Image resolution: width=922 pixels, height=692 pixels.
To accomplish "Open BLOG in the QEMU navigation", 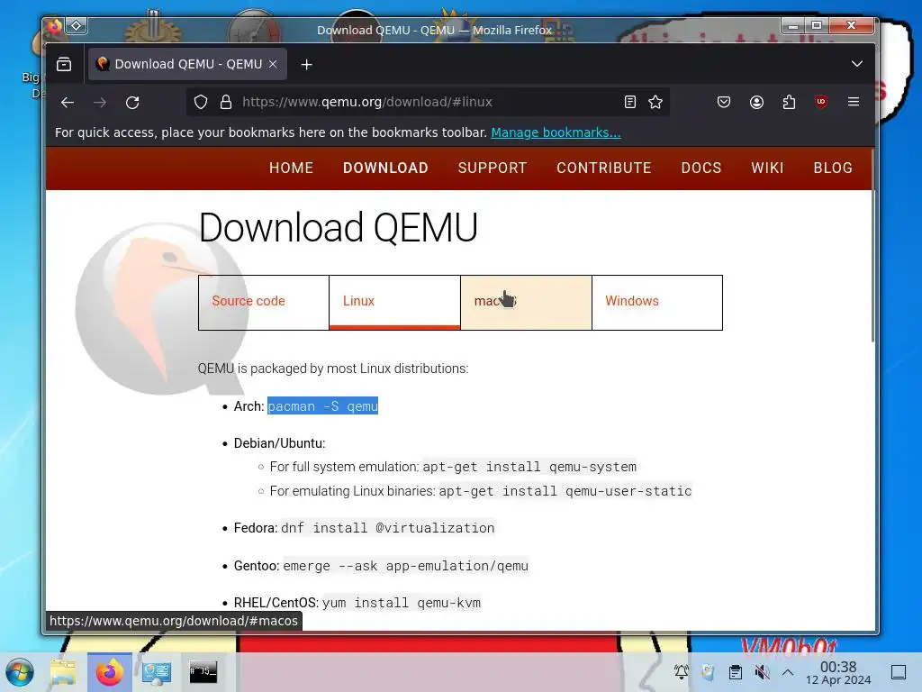I will [x=833, y=168].
